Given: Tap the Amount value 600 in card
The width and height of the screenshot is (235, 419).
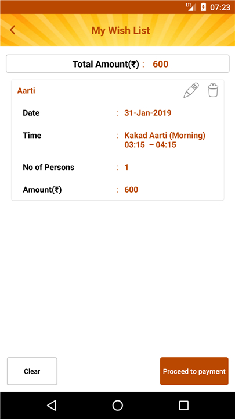Looking at the screenshot, I should click(131, 190).
